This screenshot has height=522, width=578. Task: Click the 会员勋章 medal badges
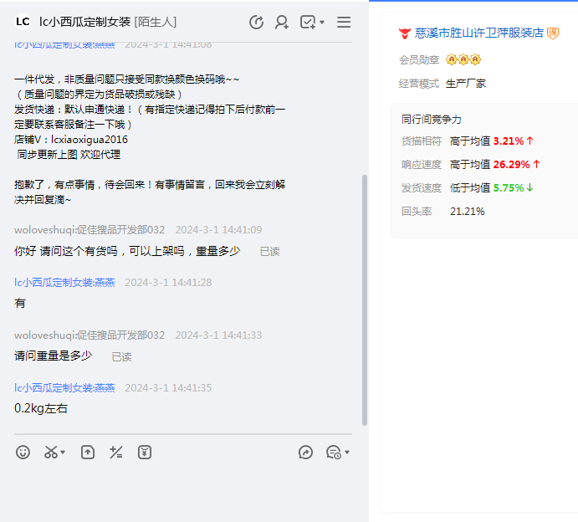click(x=463, y=60)
